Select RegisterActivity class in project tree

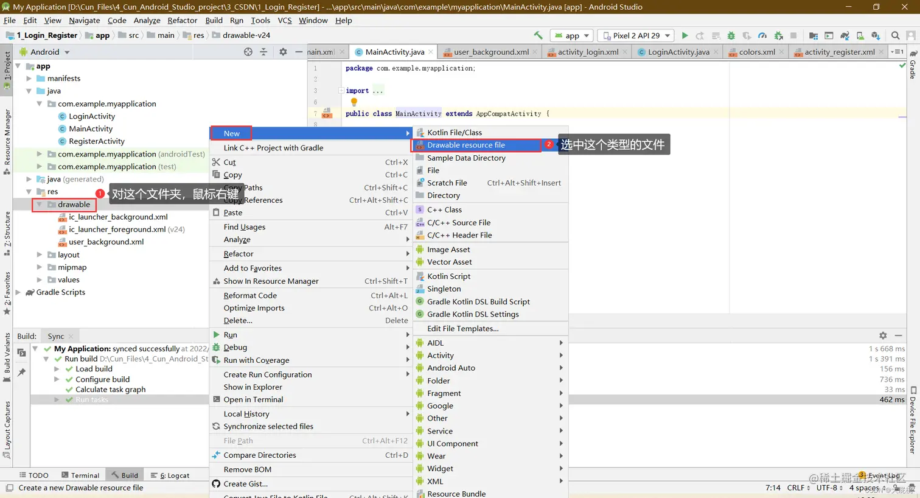click(97, 141)
